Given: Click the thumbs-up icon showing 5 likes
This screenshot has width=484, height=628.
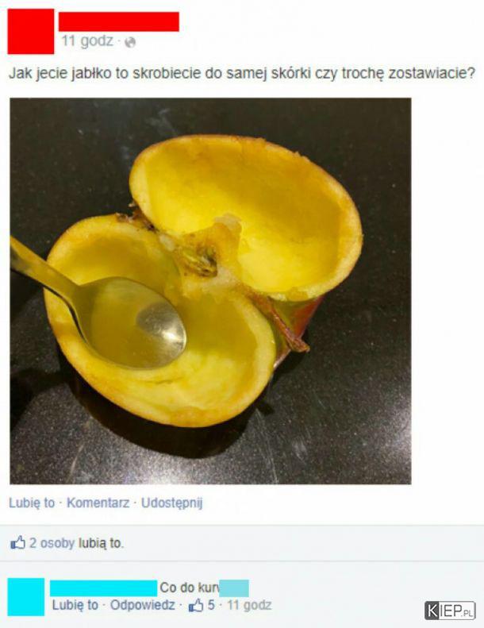Looking at the screenshot, I should click(196, 605).
